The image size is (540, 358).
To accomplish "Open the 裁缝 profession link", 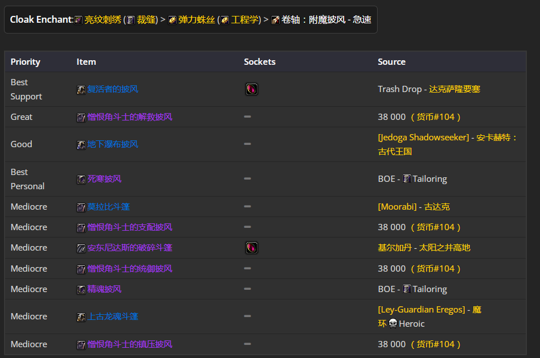I will 146,20.
